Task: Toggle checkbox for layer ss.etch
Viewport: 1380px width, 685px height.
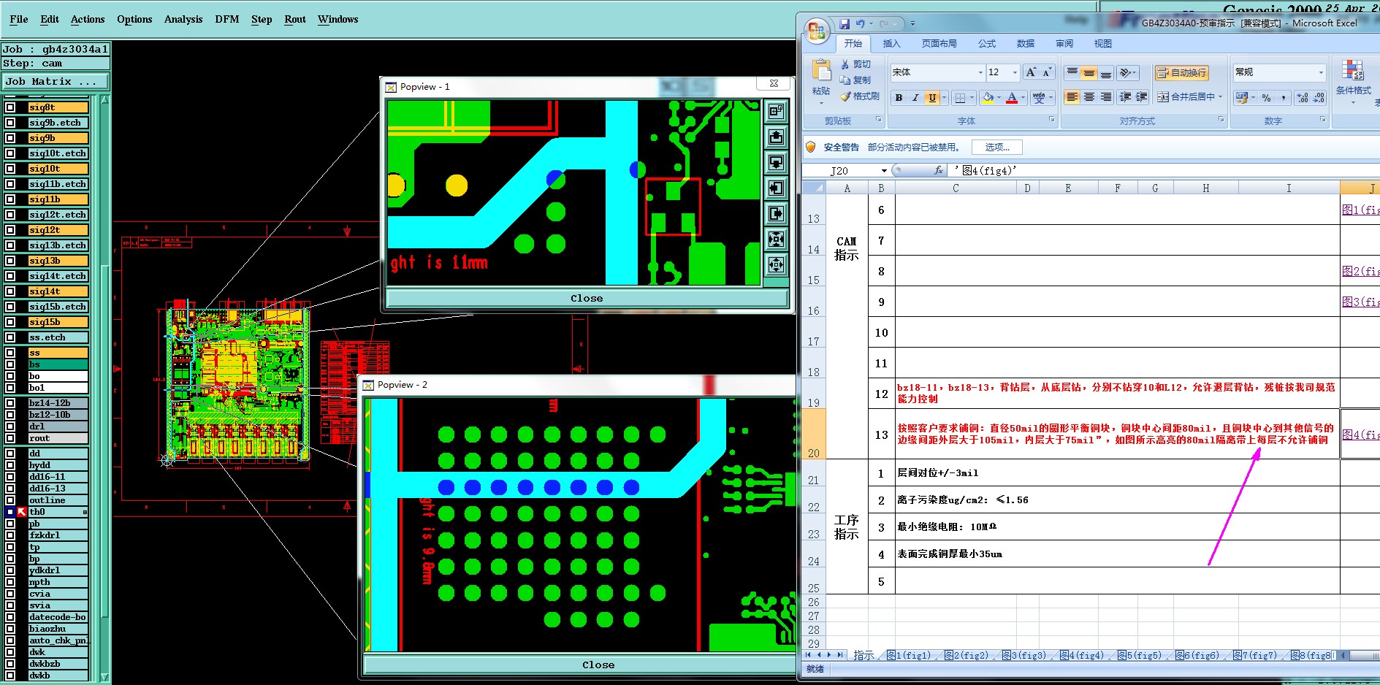Action: coord(10,337)
